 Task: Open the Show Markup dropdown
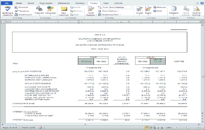tap(109, 11)
